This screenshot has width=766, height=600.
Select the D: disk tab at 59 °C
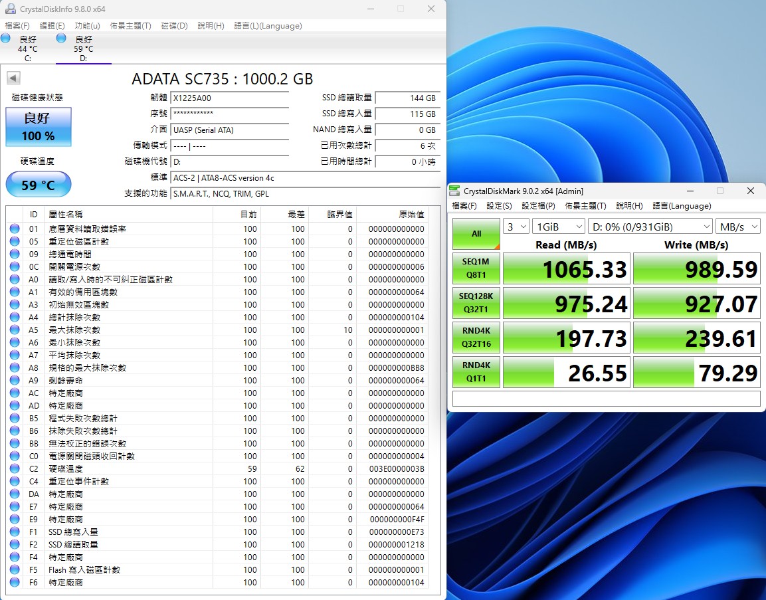click(84, 49)
